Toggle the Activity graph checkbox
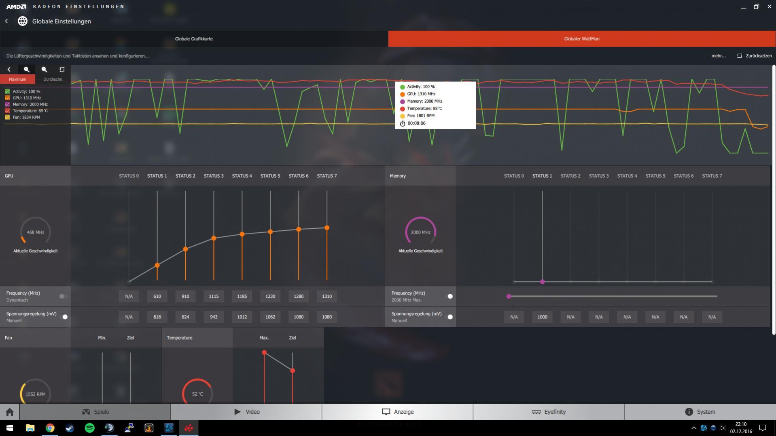This screenshot has height=436, width=776. (7, 91)
